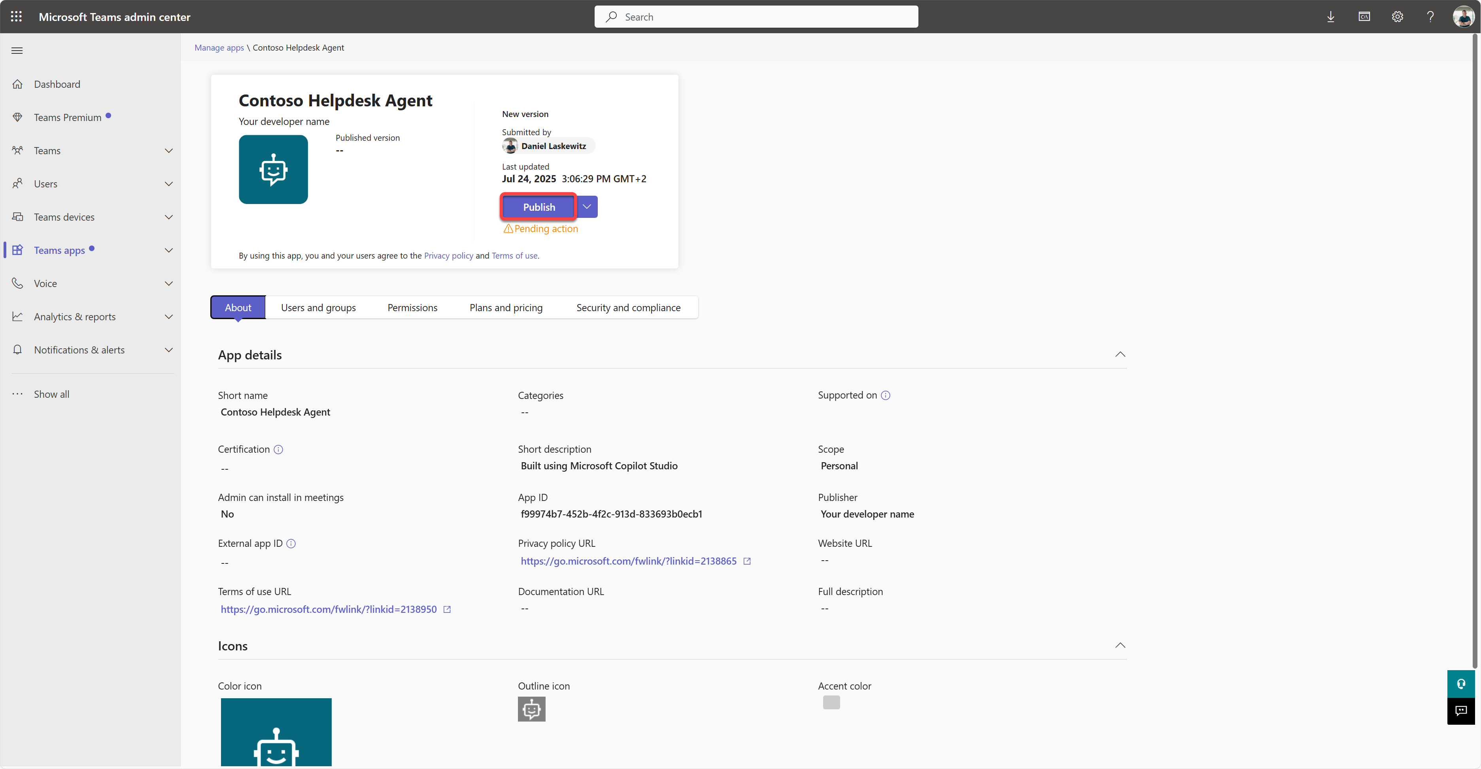Switch to the Permissions tab
The width and height of the screenshot is (1481, 769).
(x=412, y=308)
